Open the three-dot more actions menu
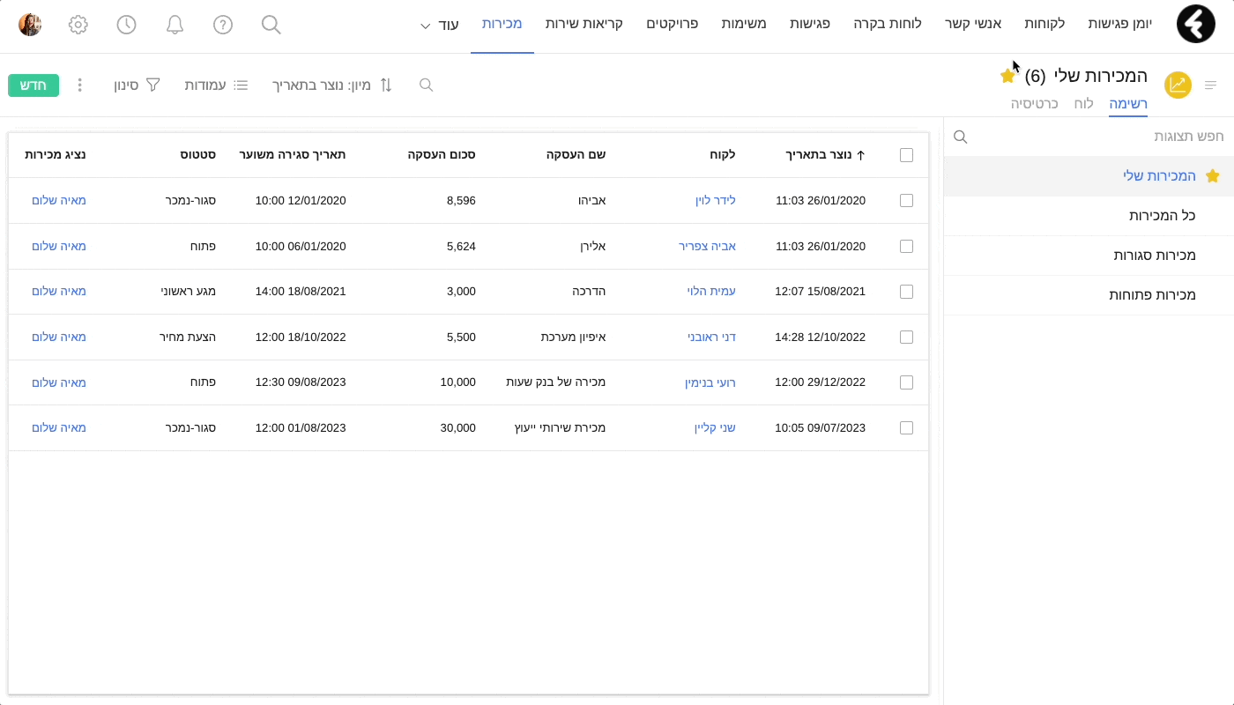 click(x=79, y=85)
